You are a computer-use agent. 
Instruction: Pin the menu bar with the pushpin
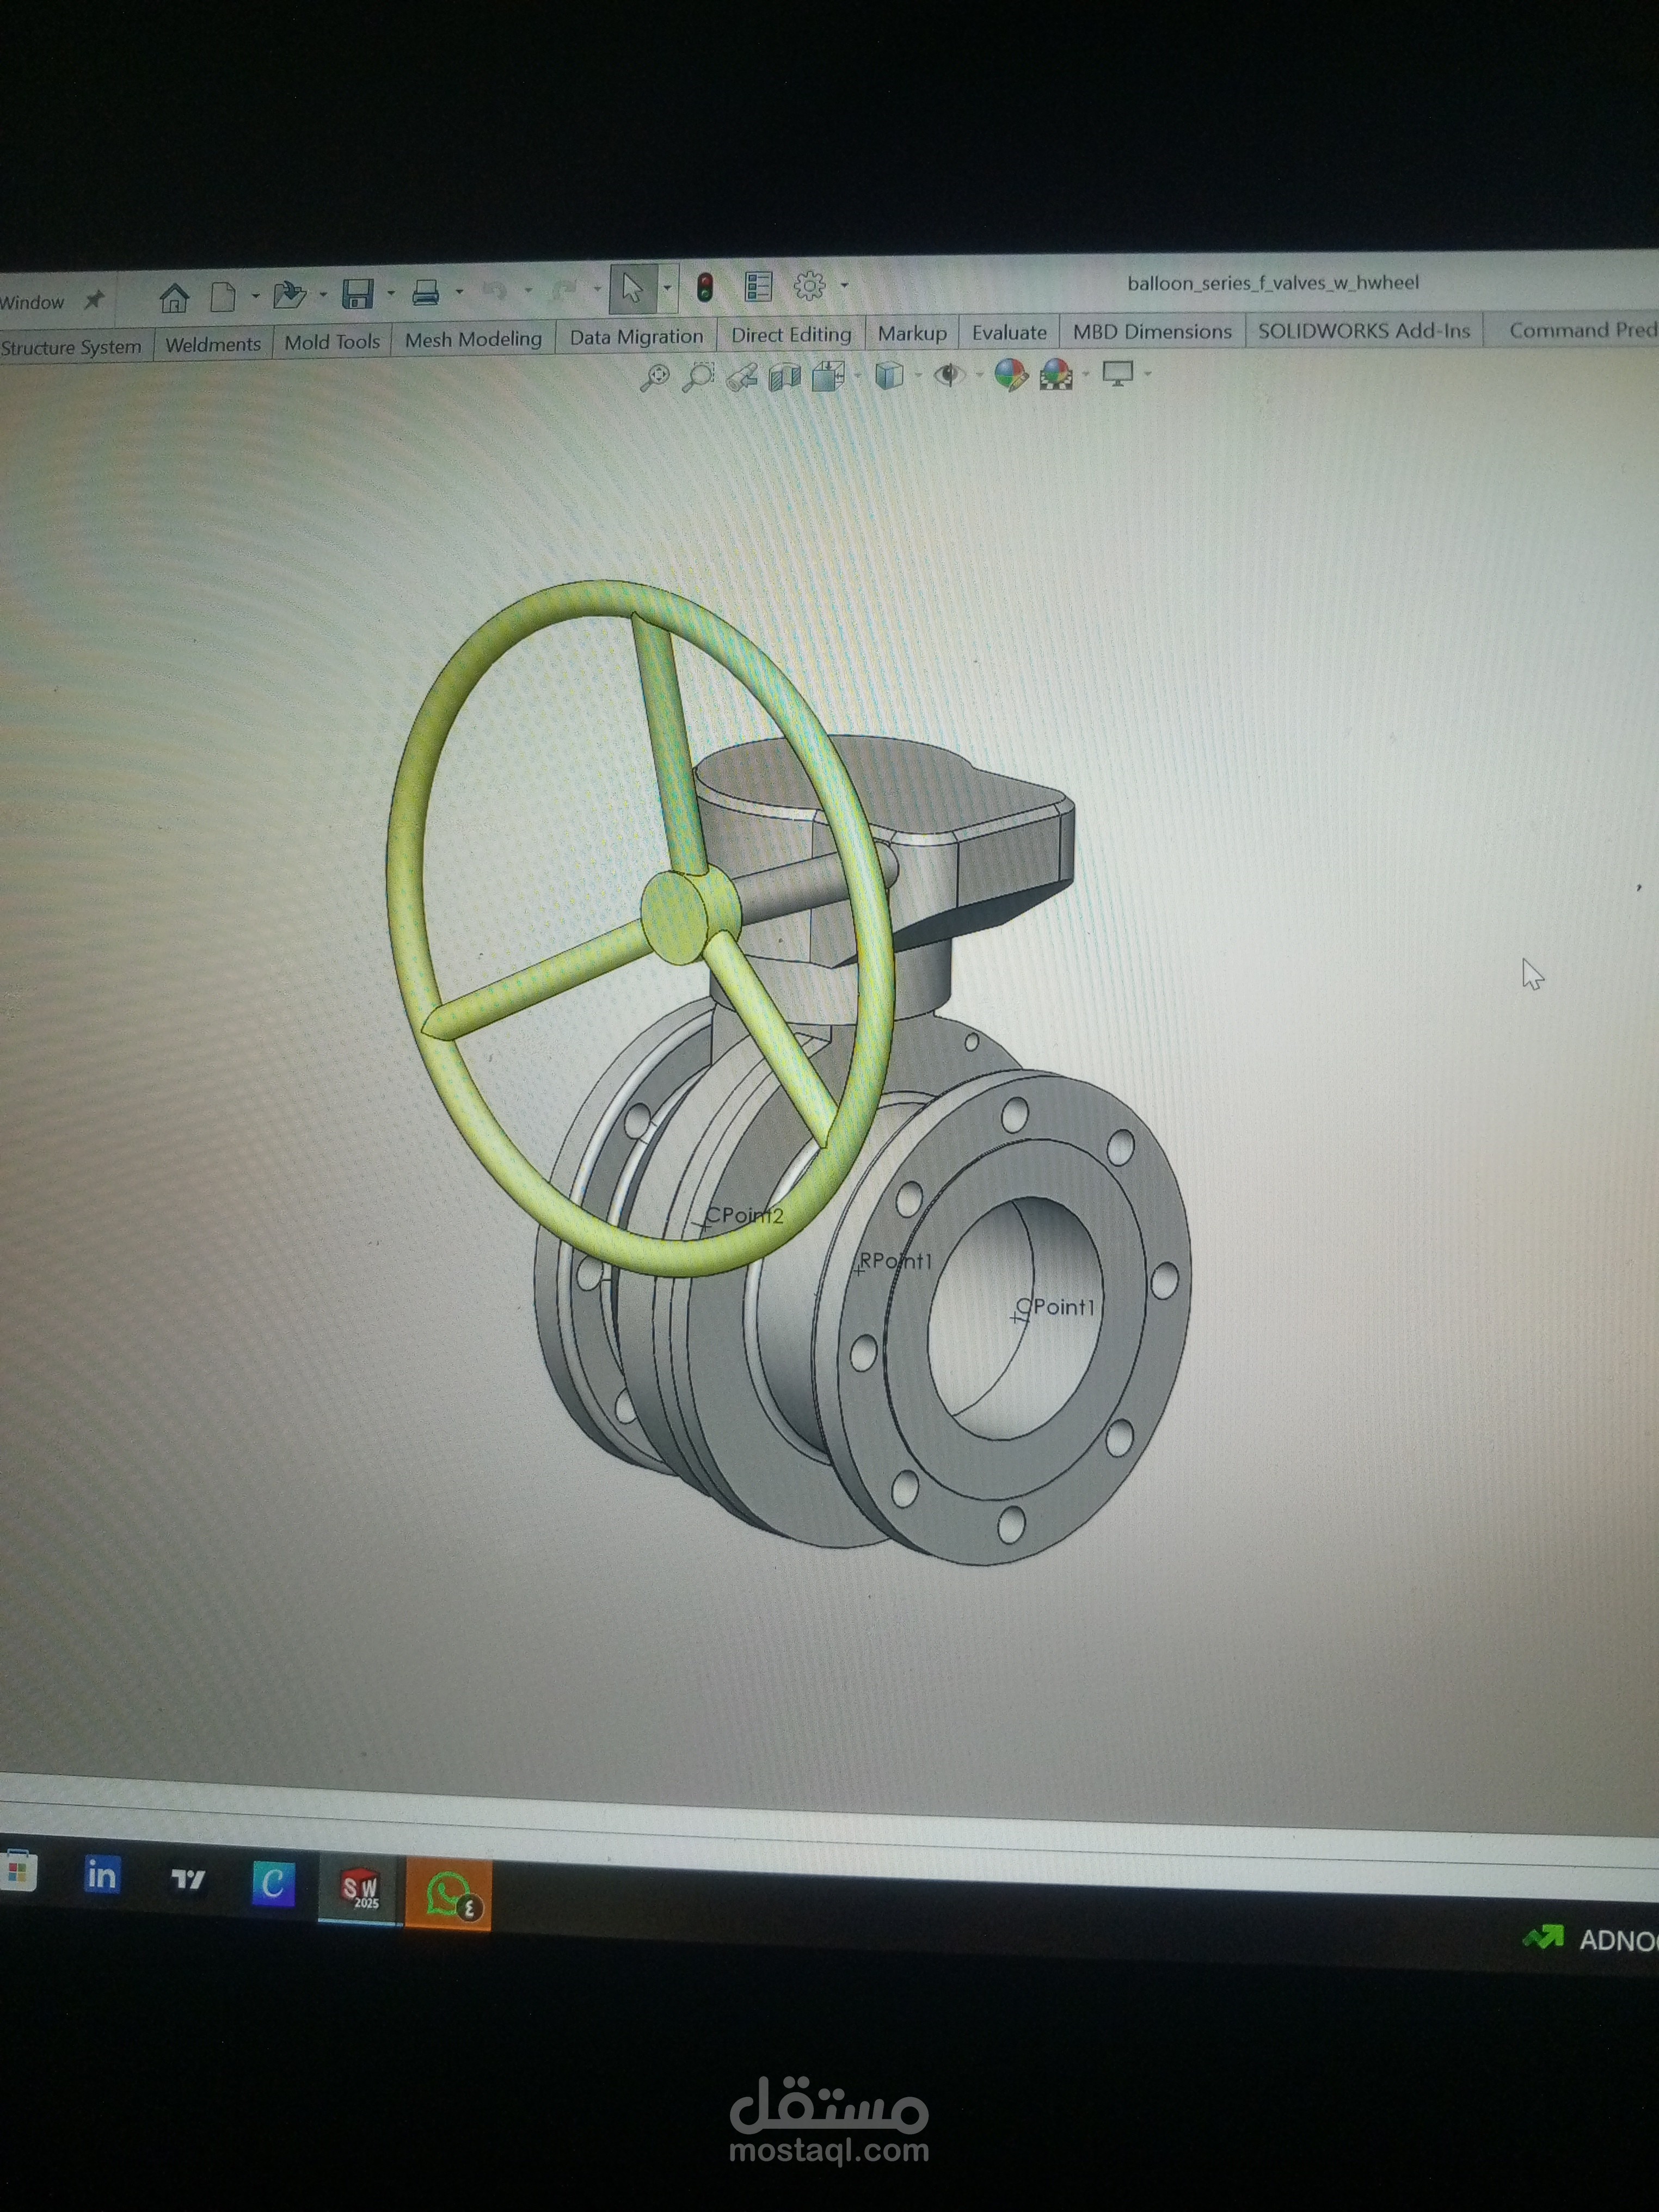[x=94, y=300]
